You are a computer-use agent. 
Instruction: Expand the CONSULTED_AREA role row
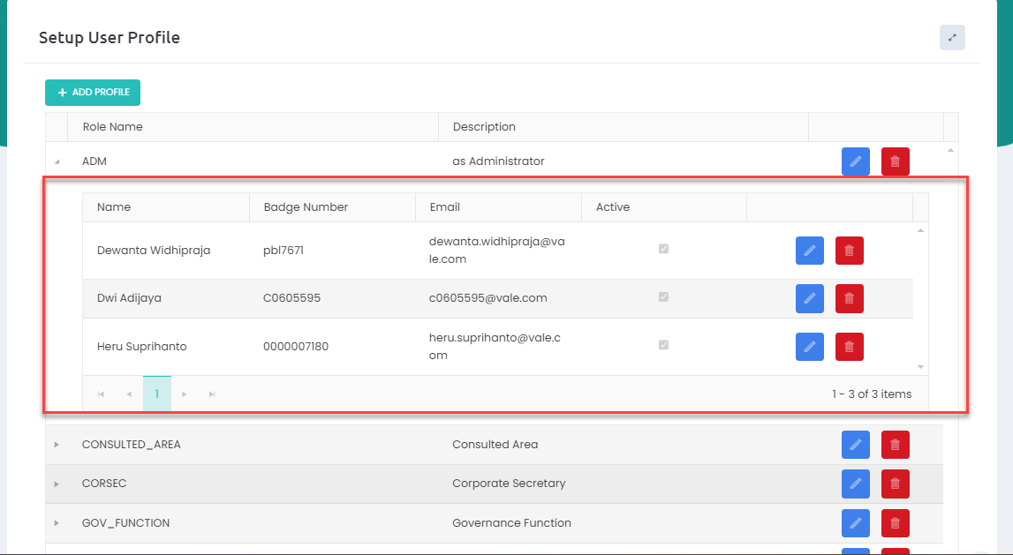pos(57,445)
